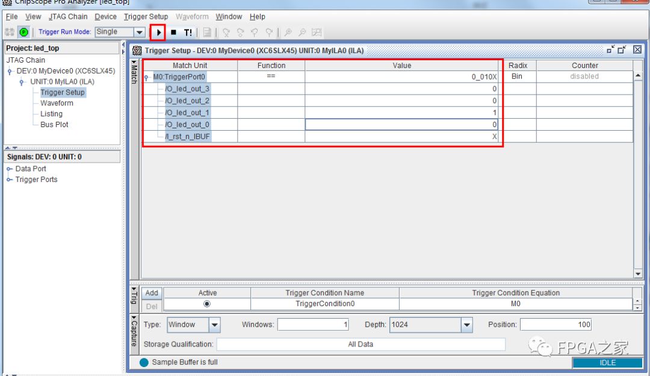The image size is (650, 376).
Task: Click the IDLE status indicator
Action: point(607,363)
